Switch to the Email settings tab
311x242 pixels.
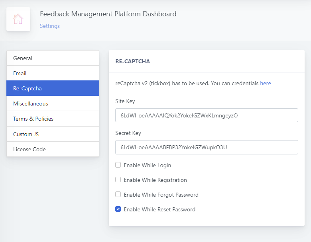tap(53, 73)
